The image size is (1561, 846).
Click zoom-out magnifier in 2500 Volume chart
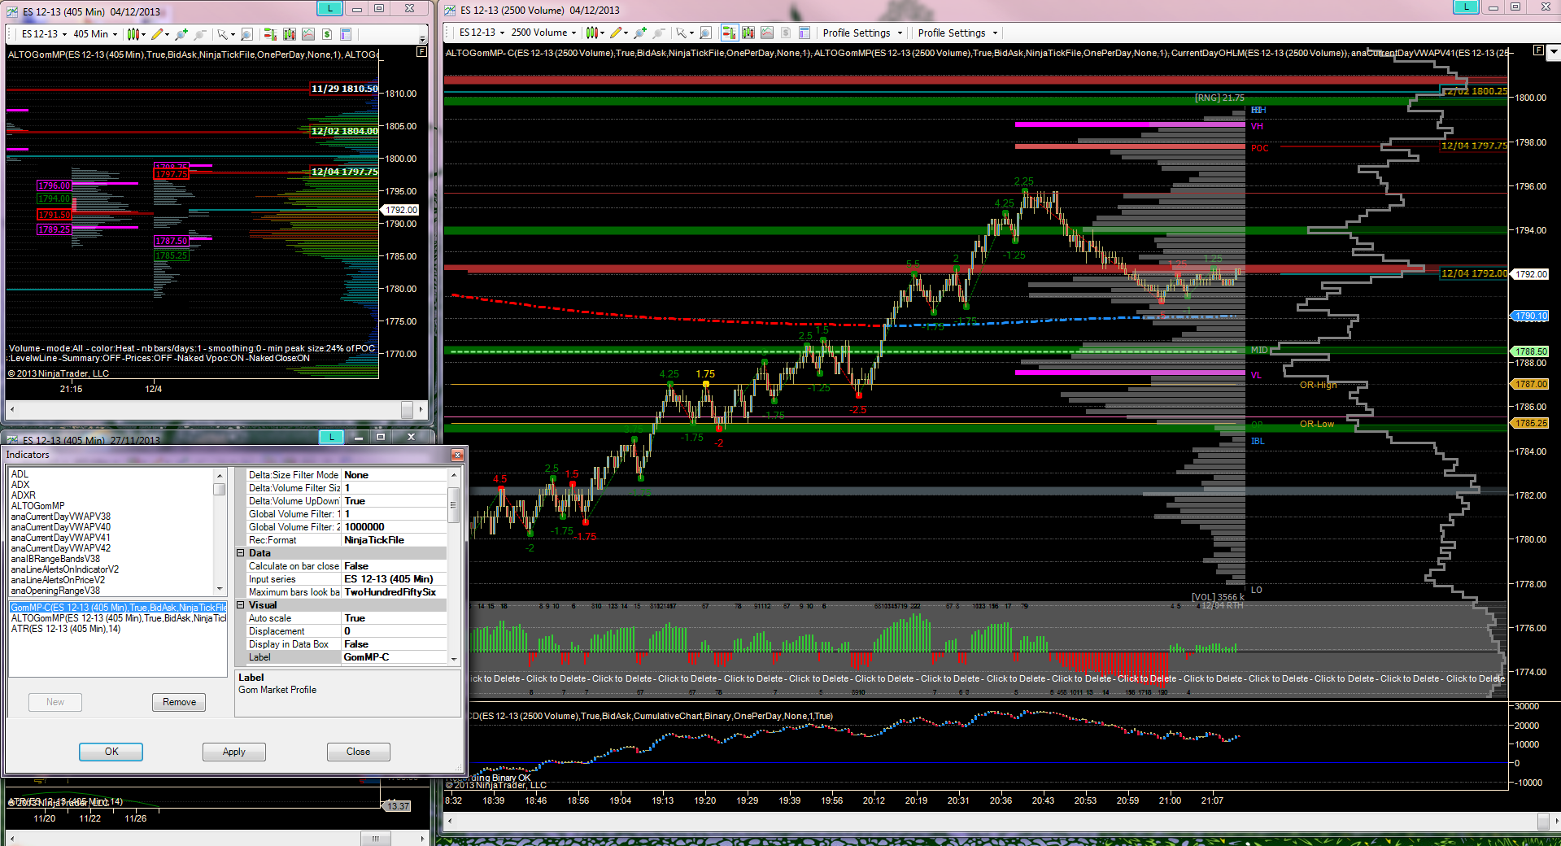[x=659, y=33]
